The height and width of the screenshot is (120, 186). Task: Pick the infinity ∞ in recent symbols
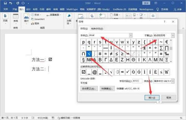tap(122, 72)
